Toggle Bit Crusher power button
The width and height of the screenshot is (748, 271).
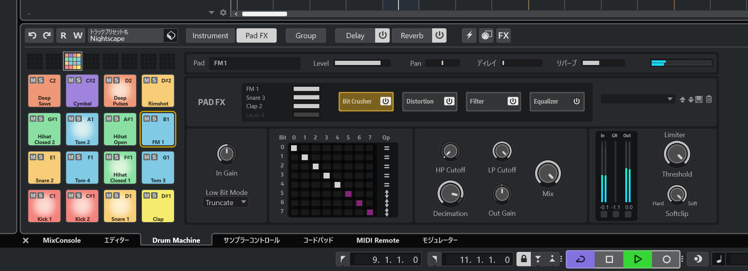385,101
